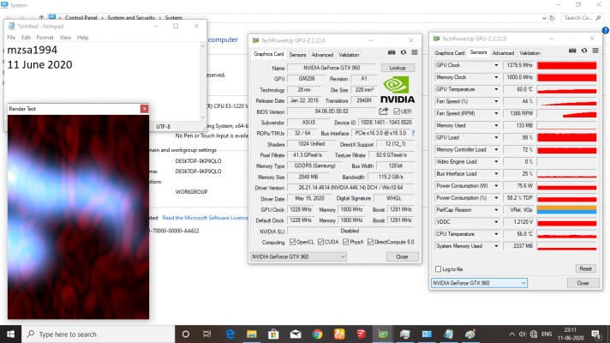Screen dimensions: 610x343
Task: Enable Log to file checkbox
Action: (439, 269)
